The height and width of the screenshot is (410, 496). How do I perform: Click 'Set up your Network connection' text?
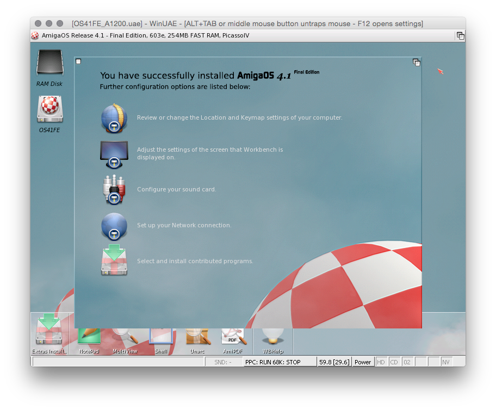[x=184, y=225]
